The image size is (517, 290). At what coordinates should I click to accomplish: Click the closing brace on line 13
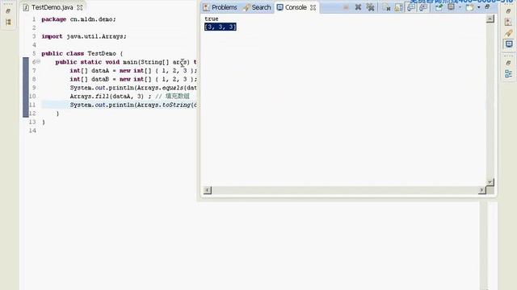pos(44,122)
